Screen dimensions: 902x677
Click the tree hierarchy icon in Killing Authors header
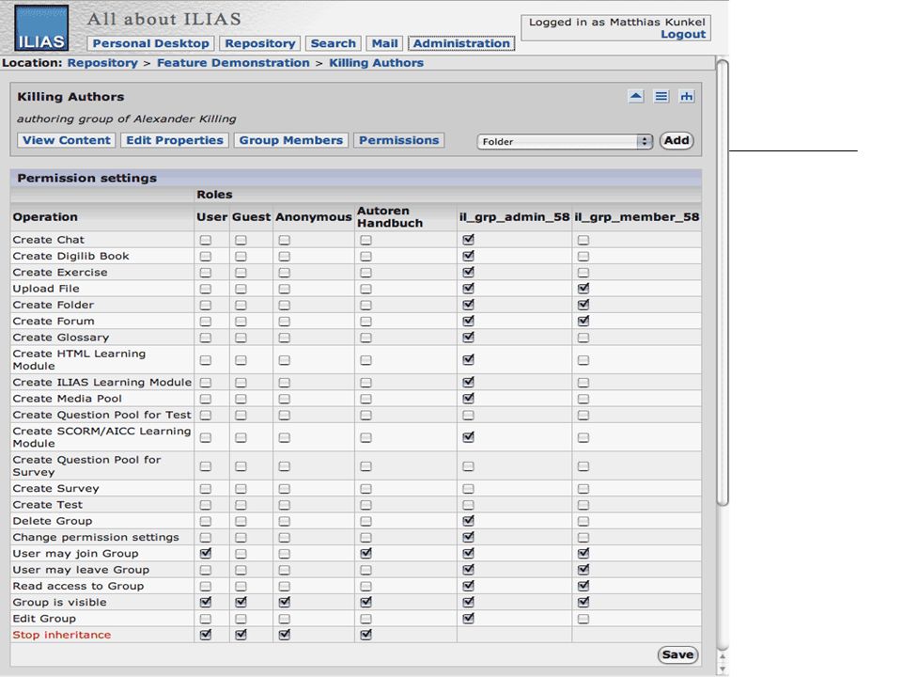(x=686, y=96)
